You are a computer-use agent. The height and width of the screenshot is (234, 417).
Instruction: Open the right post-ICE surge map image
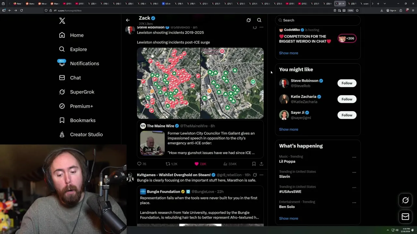(232, 83)
